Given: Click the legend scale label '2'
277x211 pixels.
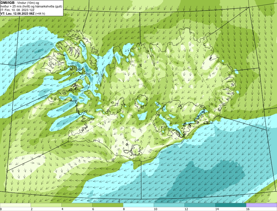Looking at the screenshot, I should coord(32,209).
